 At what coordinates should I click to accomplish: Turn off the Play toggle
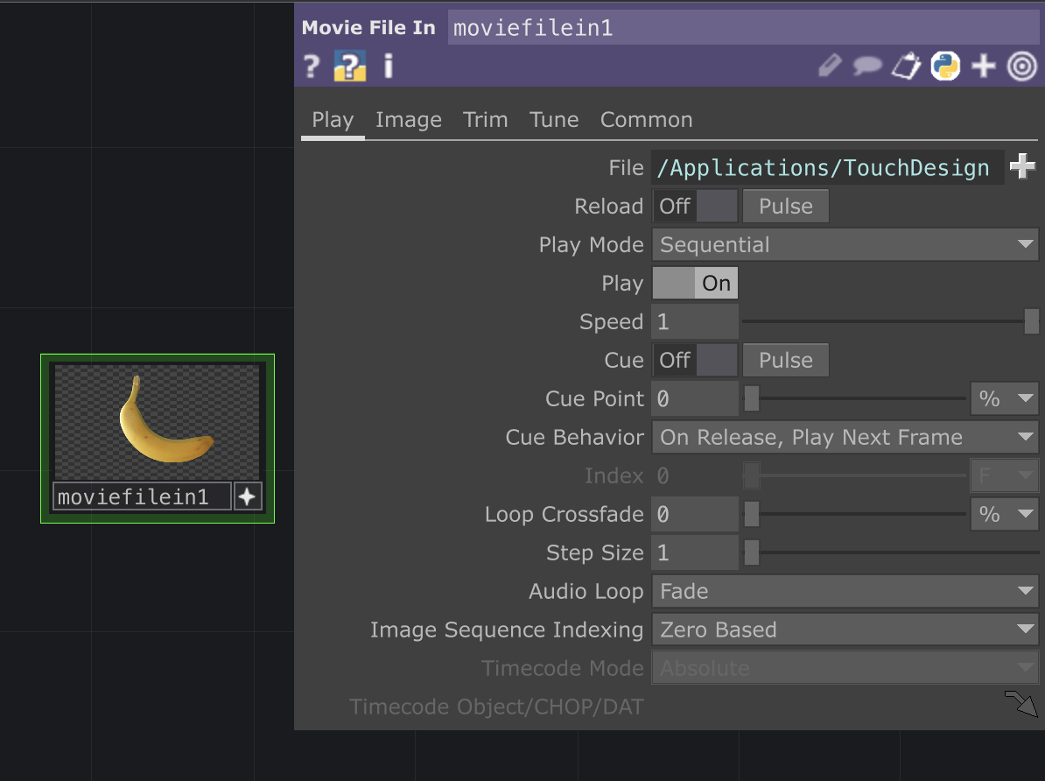pos(696,284)
